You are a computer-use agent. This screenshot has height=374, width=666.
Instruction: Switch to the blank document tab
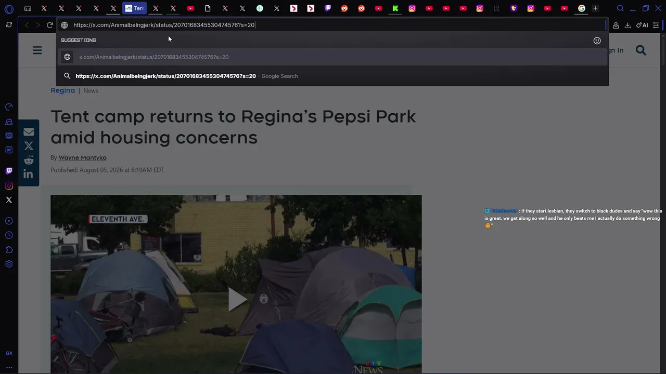pos(208,8)
